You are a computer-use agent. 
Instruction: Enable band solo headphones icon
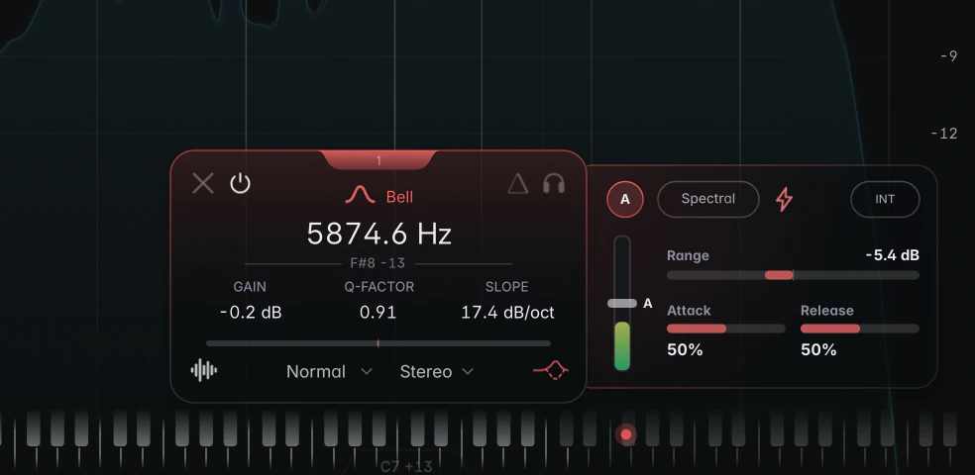[x=554, y=184]
